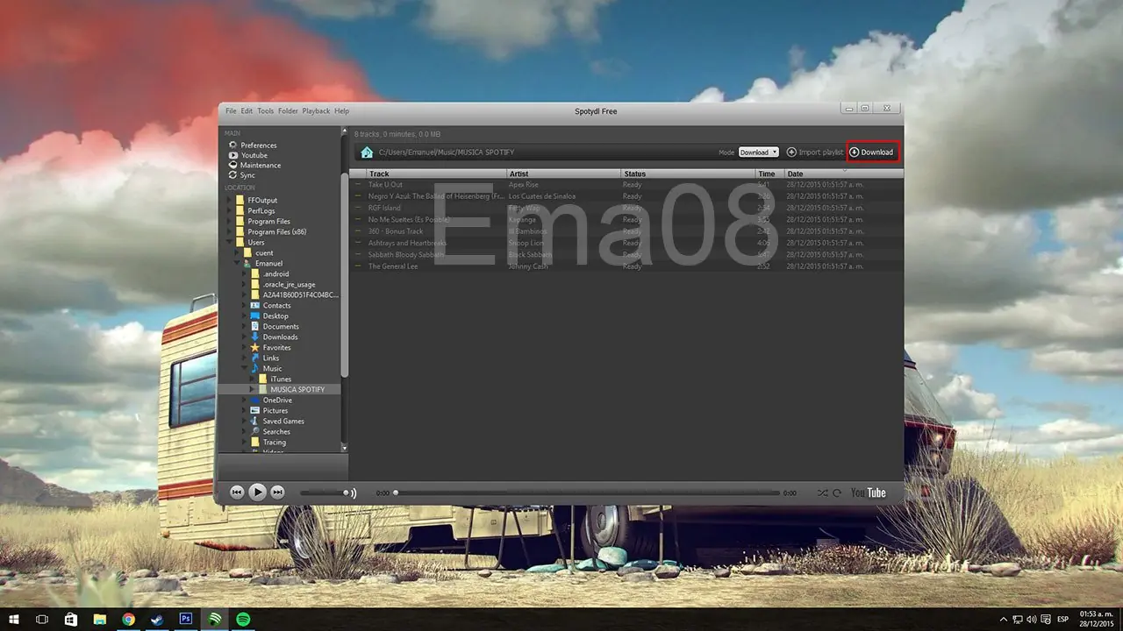
Task: Open the Help menu
Action: 341,111
